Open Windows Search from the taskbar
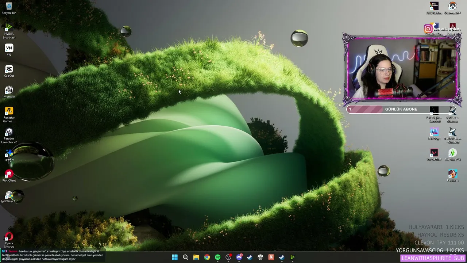 click(185, 257)
